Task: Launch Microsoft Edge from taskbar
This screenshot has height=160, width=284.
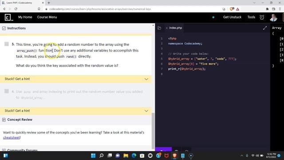Action: point(134,156)
